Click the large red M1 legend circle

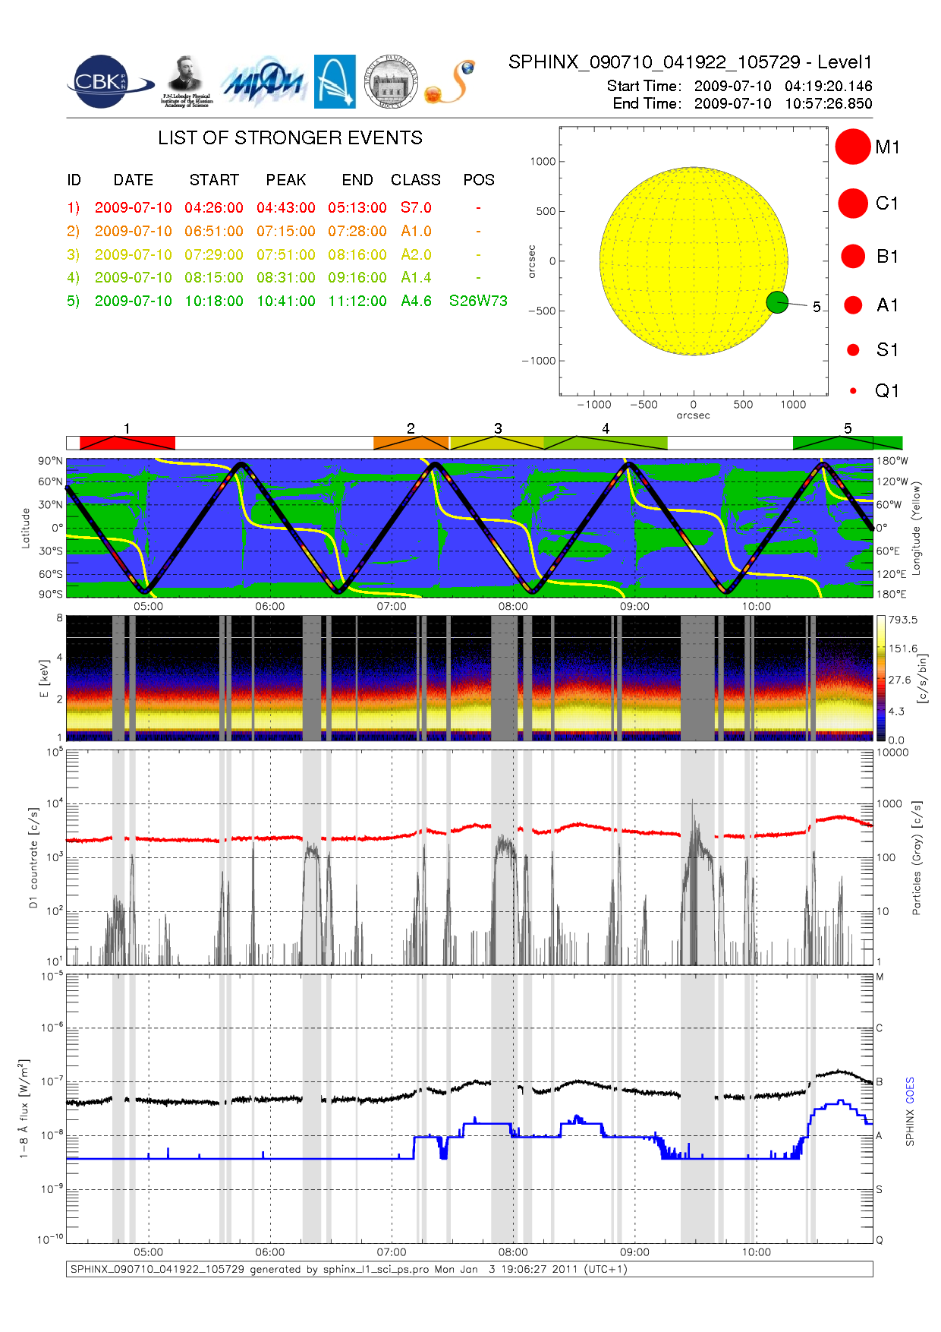(x=852, y=147)
